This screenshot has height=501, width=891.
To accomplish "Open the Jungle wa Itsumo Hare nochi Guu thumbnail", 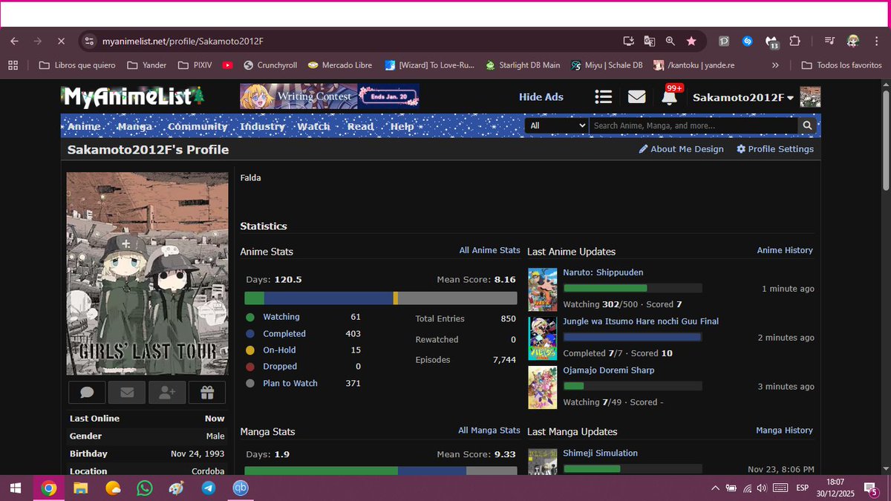I will [543, 338].
